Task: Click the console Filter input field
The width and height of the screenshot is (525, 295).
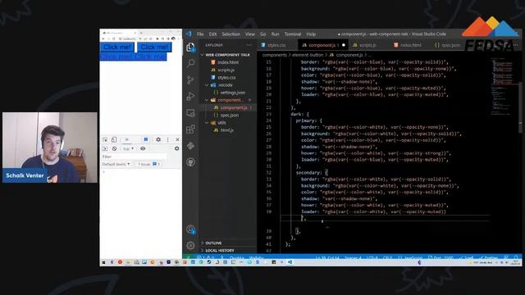Action: (134, 157)
